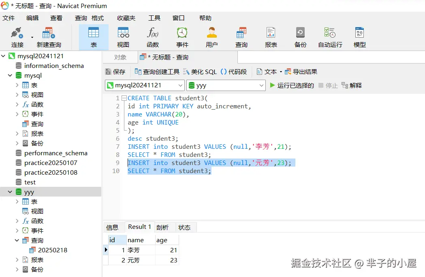Collapse the mysql20241121 connection node
The image size is (425, 277).
[x=3, y=56]
